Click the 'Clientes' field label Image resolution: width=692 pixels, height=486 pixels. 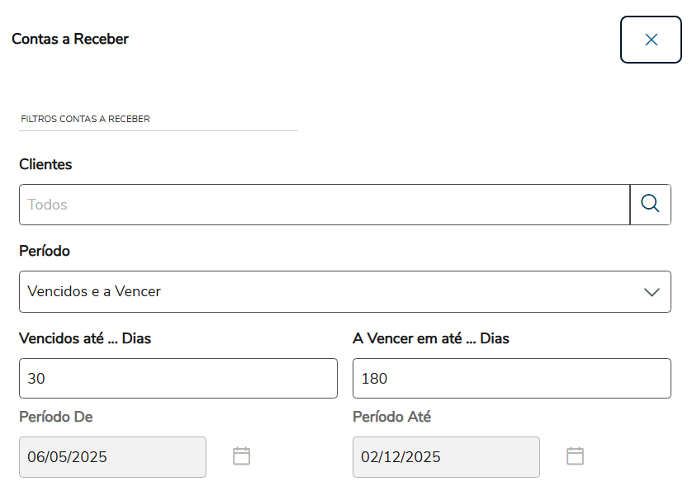pyautogui.click(x=45, y=164)
